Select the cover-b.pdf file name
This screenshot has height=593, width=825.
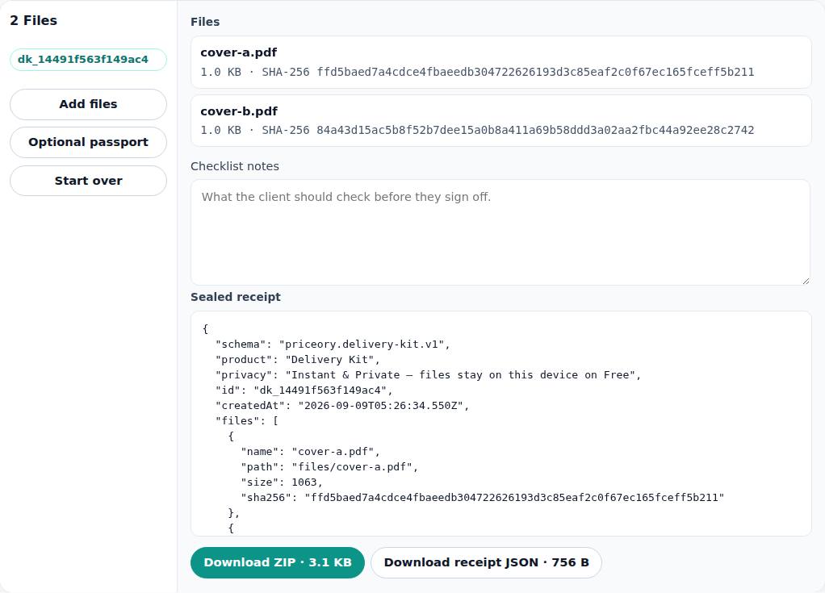tap(239, 111)
